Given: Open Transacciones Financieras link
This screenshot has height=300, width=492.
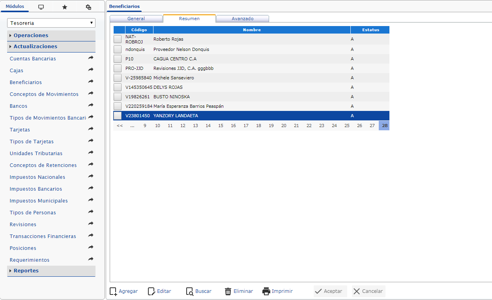Looking at the screenshot, I should (x=43, y=236).
